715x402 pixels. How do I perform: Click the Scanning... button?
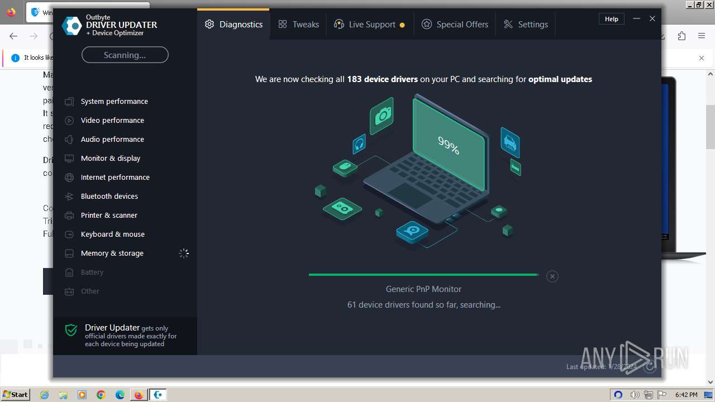click(x=125, y=55)
